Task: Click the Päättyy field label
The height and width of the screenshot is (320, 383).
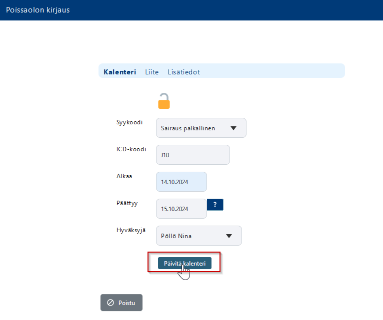Action: point(127,203)
